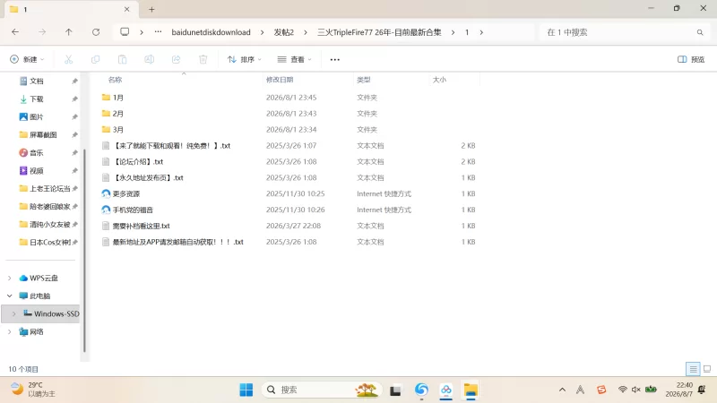Toggle the 预览 preview pane

[691, 59]
